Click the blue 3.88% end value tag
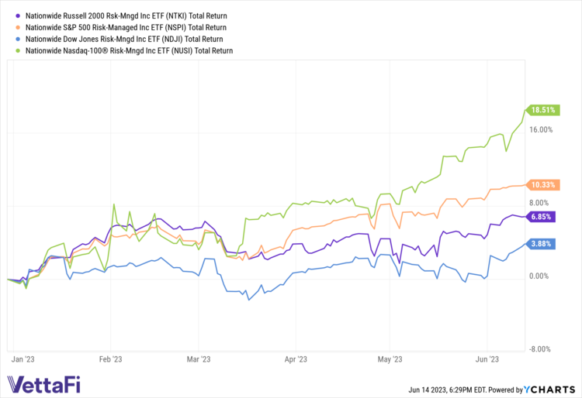 pyautogui.click(x=539, y=244)
